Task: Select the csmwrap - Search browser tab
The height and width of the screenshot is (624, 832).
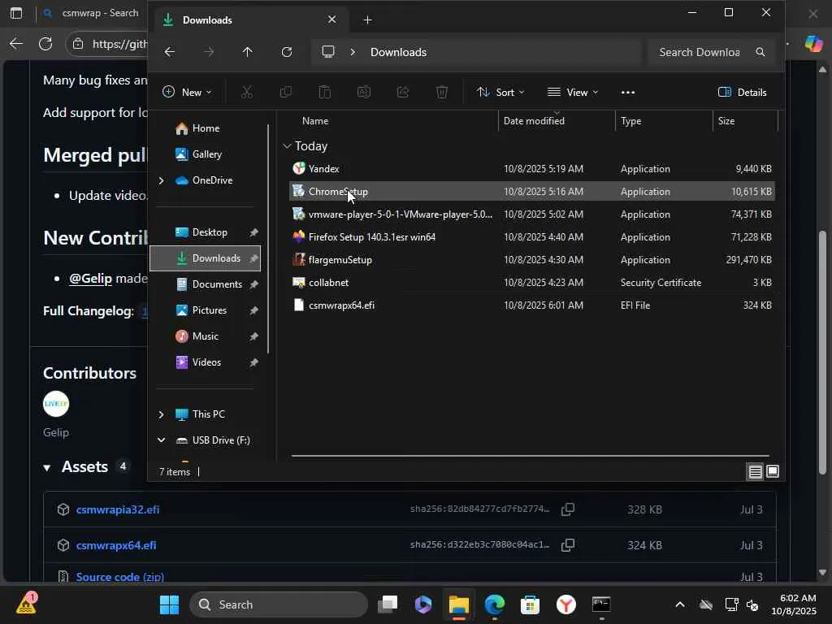Action: [90, 13]
